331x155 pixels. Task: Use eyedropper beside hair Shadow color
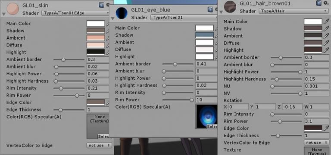tap(326, 28)
